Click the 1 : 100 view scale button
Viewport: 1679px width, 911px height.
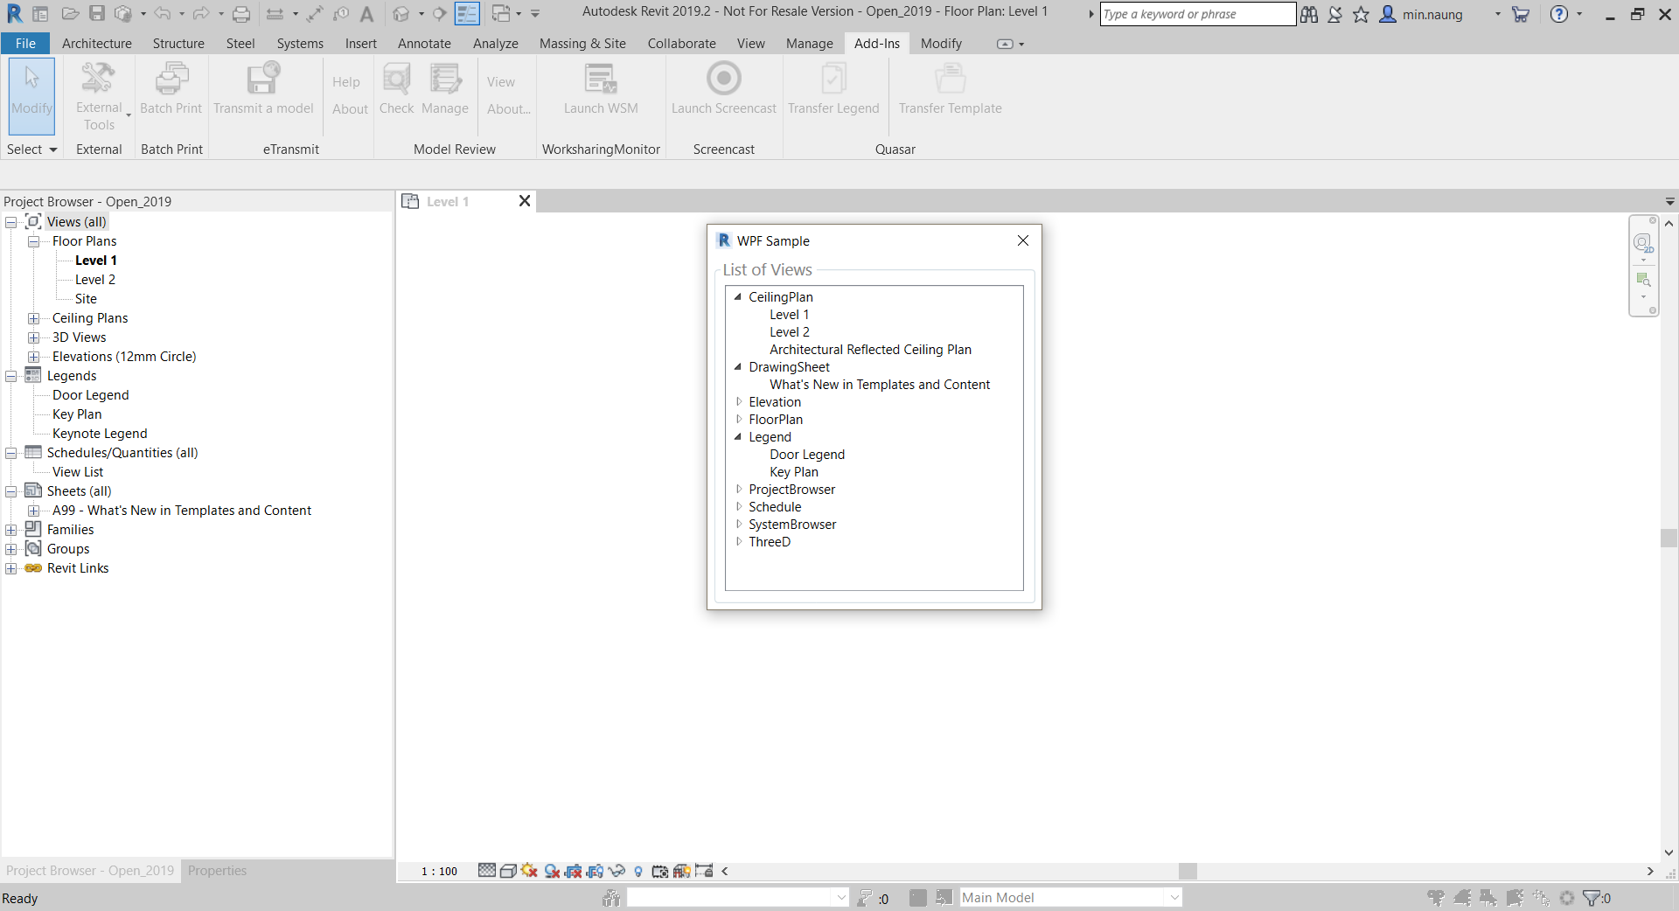click(439, 871)
